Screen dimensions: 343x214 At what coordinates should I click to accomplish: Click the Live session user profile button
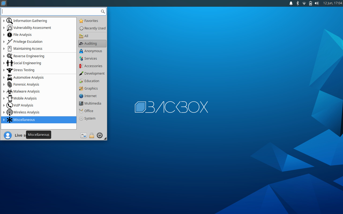[x=8, y=135]
